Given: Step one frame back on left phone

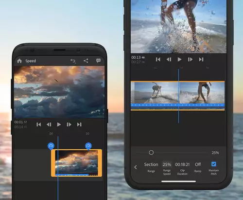Looking at the screenshot, I should pos(49,124).
